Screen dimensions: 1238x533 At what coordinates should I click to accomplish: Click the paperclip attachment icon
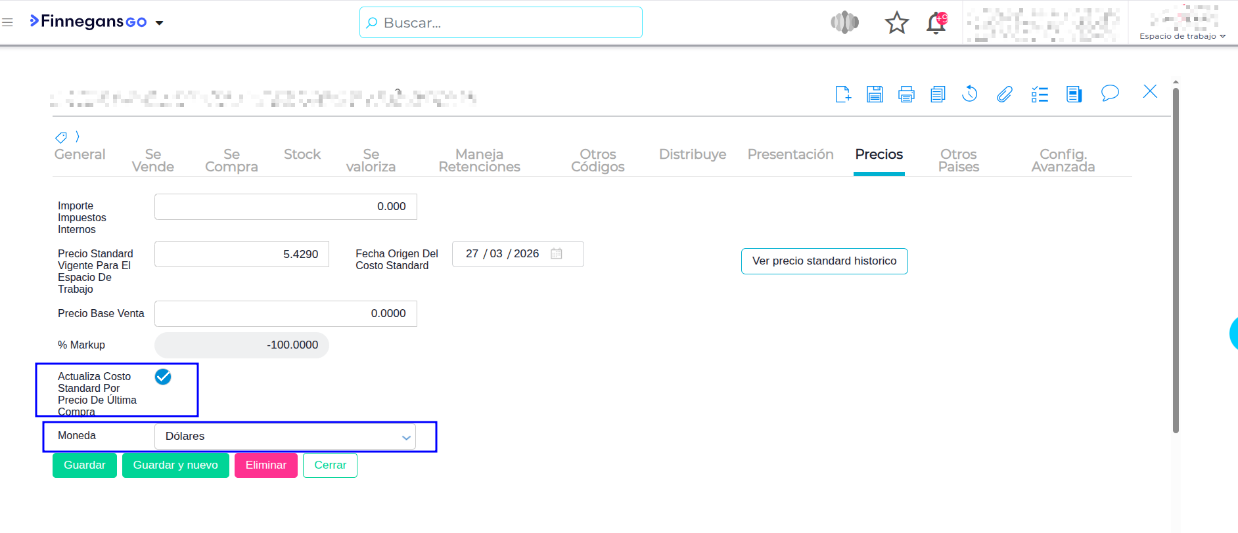point(1004,95)
